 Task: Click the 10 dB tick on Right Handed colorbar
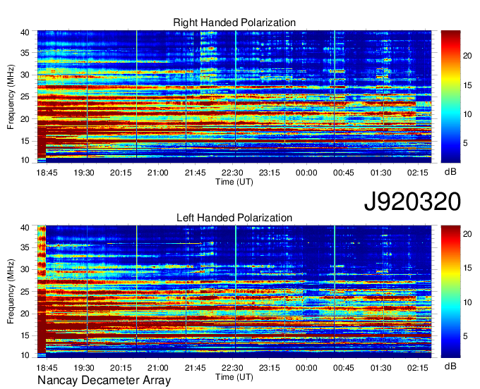coord(467,114)
